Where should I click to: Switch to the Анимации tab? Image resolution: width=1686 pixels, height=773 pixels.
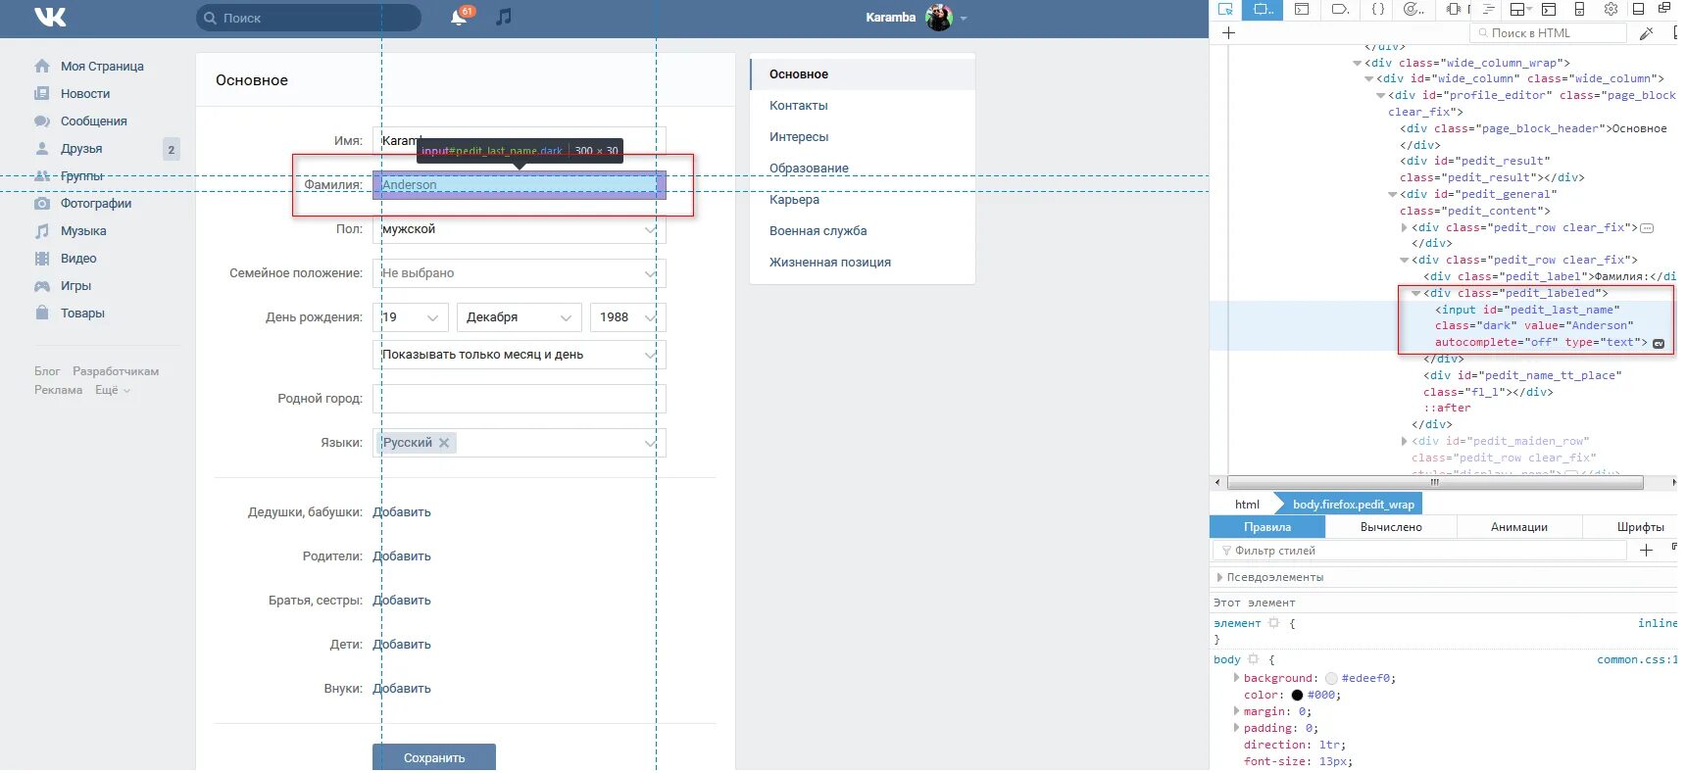(x=1518, y=527)
